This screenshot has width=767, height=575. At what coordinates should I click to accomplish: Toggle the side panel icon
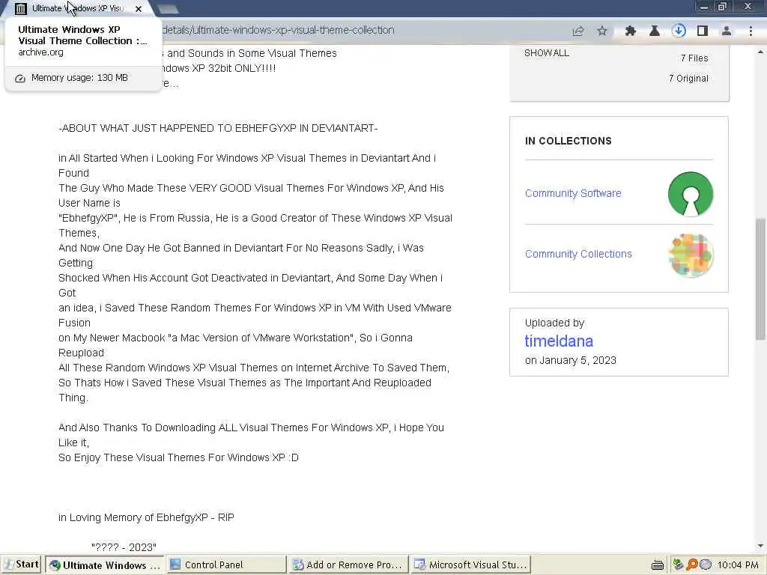click(x=703, y=31)
